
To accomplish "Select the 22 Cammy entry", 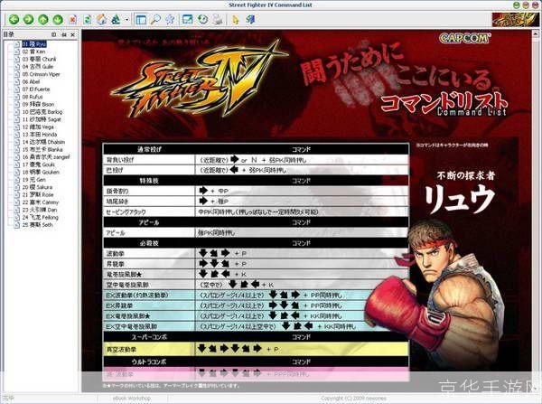I will [41, 202].
